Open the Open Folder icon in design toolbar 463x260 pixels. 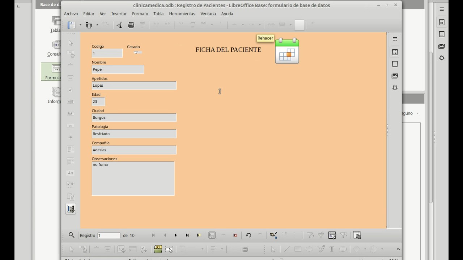[158, 249]
